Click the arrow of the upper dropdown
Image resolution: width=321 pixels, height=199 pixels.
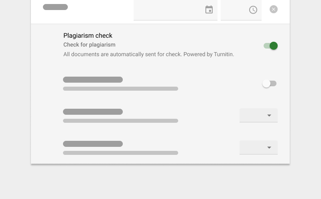269,116
